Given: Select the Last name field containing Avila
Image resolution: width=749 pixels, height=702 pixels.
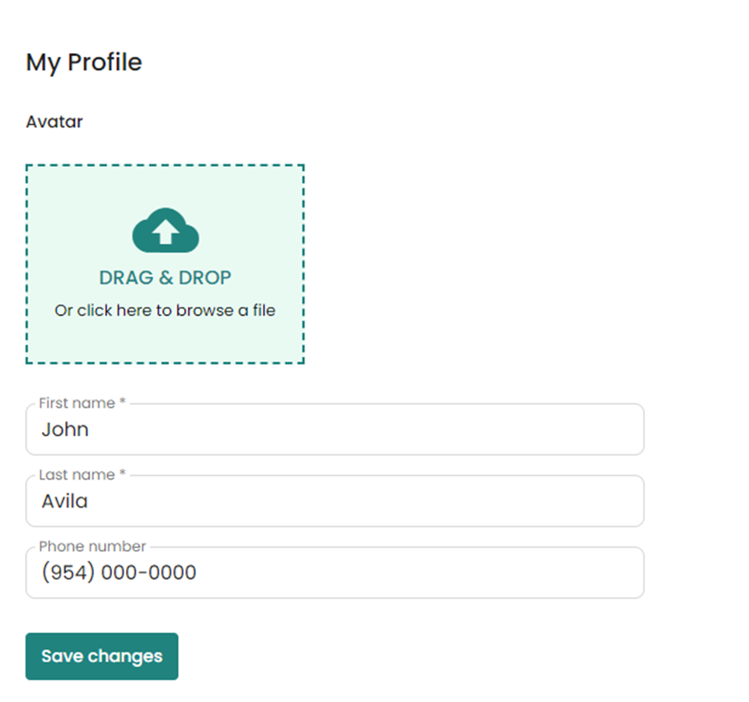Looking at the screenshot, I should tap(334, 501).
